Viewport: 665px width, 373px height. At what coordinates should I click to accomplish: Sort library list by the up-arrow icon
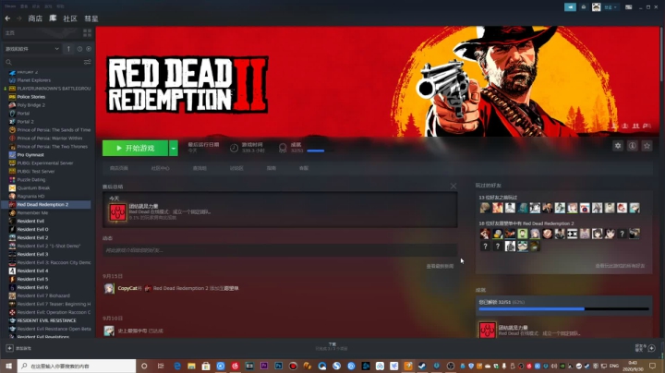(x=68, y=49)
